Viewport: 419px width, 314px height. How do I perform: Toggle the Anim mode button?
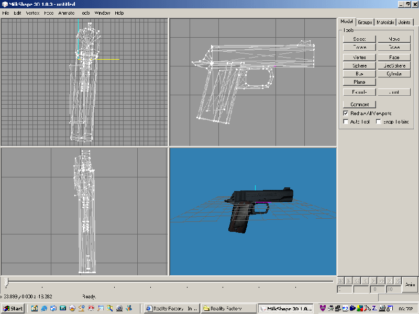(x=410, y=285)
